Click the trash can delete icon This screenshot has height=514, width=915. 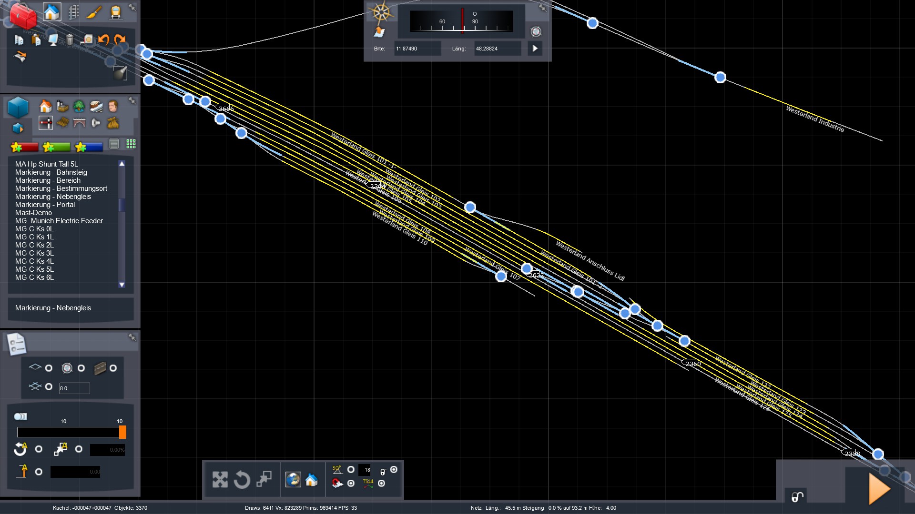[70, 40]
